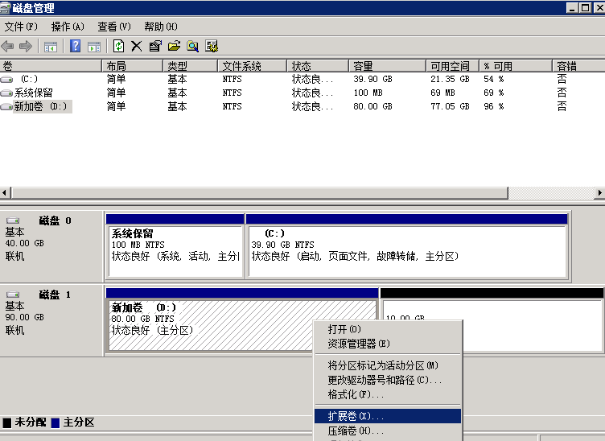Select the (C:) partition block on 磁盘 0
Viewport: 605px width, 441px height.
pyautogui.click(x=406, y=249)
